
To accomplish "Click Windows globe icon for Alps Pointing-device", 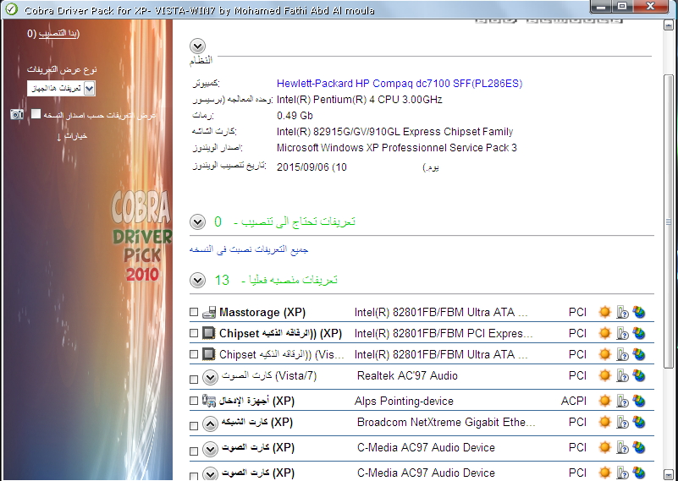I will [639, 401].
